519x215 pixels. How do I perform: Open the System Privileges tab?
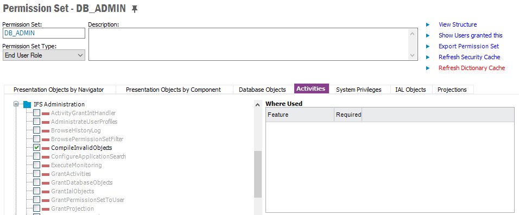coord(358,90)
